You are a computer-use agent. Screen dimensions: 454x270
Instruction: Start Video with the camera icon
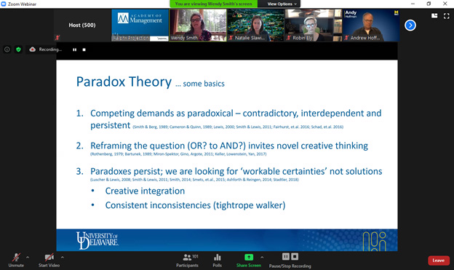click(x=49, y=260)
